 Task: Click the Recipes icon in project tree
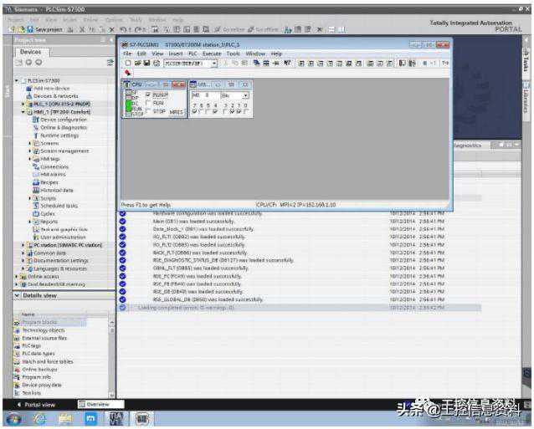37,181
